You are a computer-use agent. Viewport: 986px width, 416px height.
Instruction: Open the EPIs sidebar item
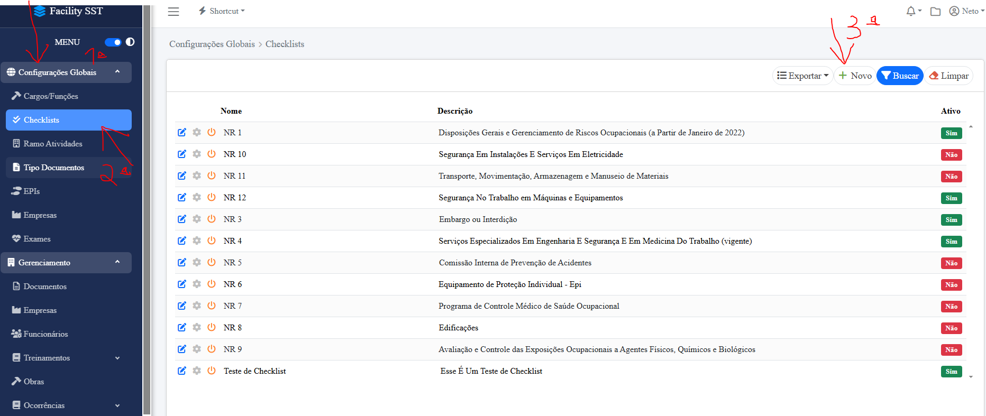coord(32,191)
